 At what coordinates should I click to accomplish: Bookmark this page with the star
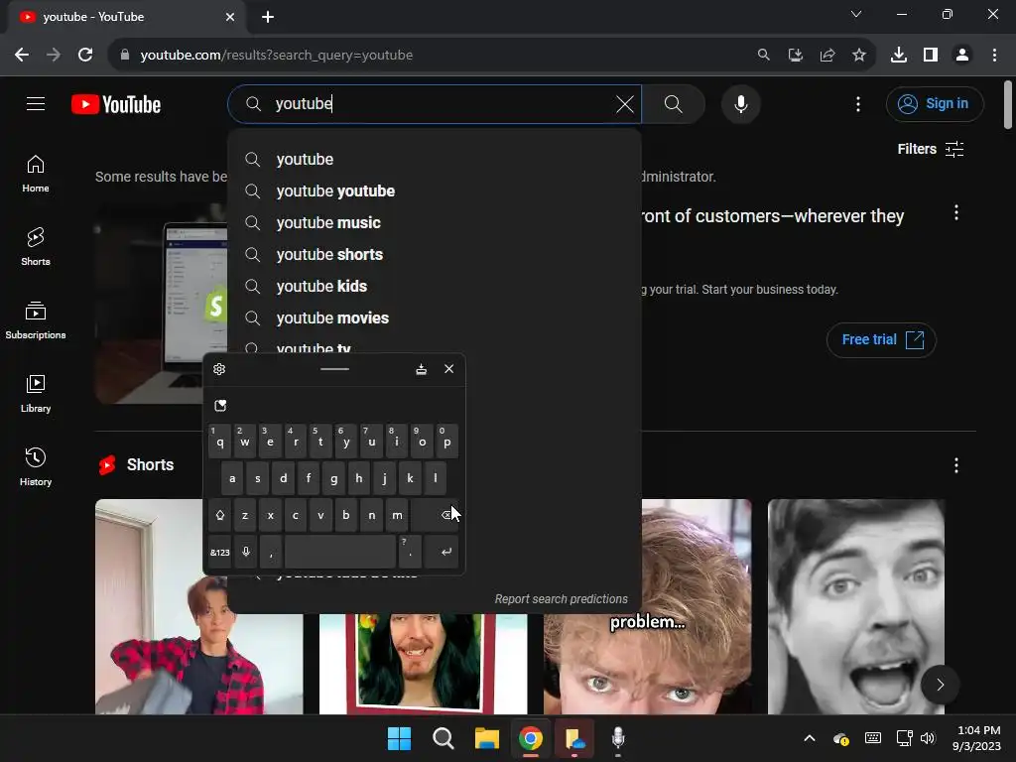pos(859,56)
